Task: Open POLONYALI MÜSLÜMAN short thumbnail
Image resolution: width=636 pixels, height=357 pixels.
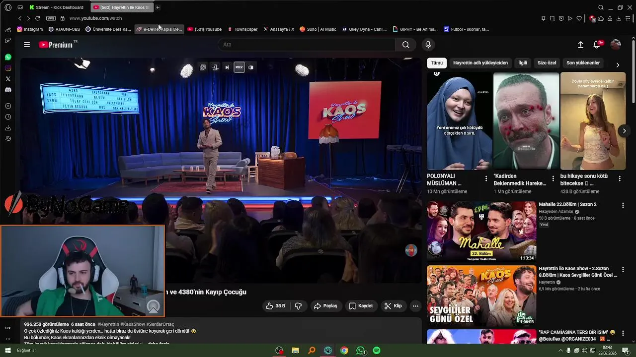Action: (460, 121)
